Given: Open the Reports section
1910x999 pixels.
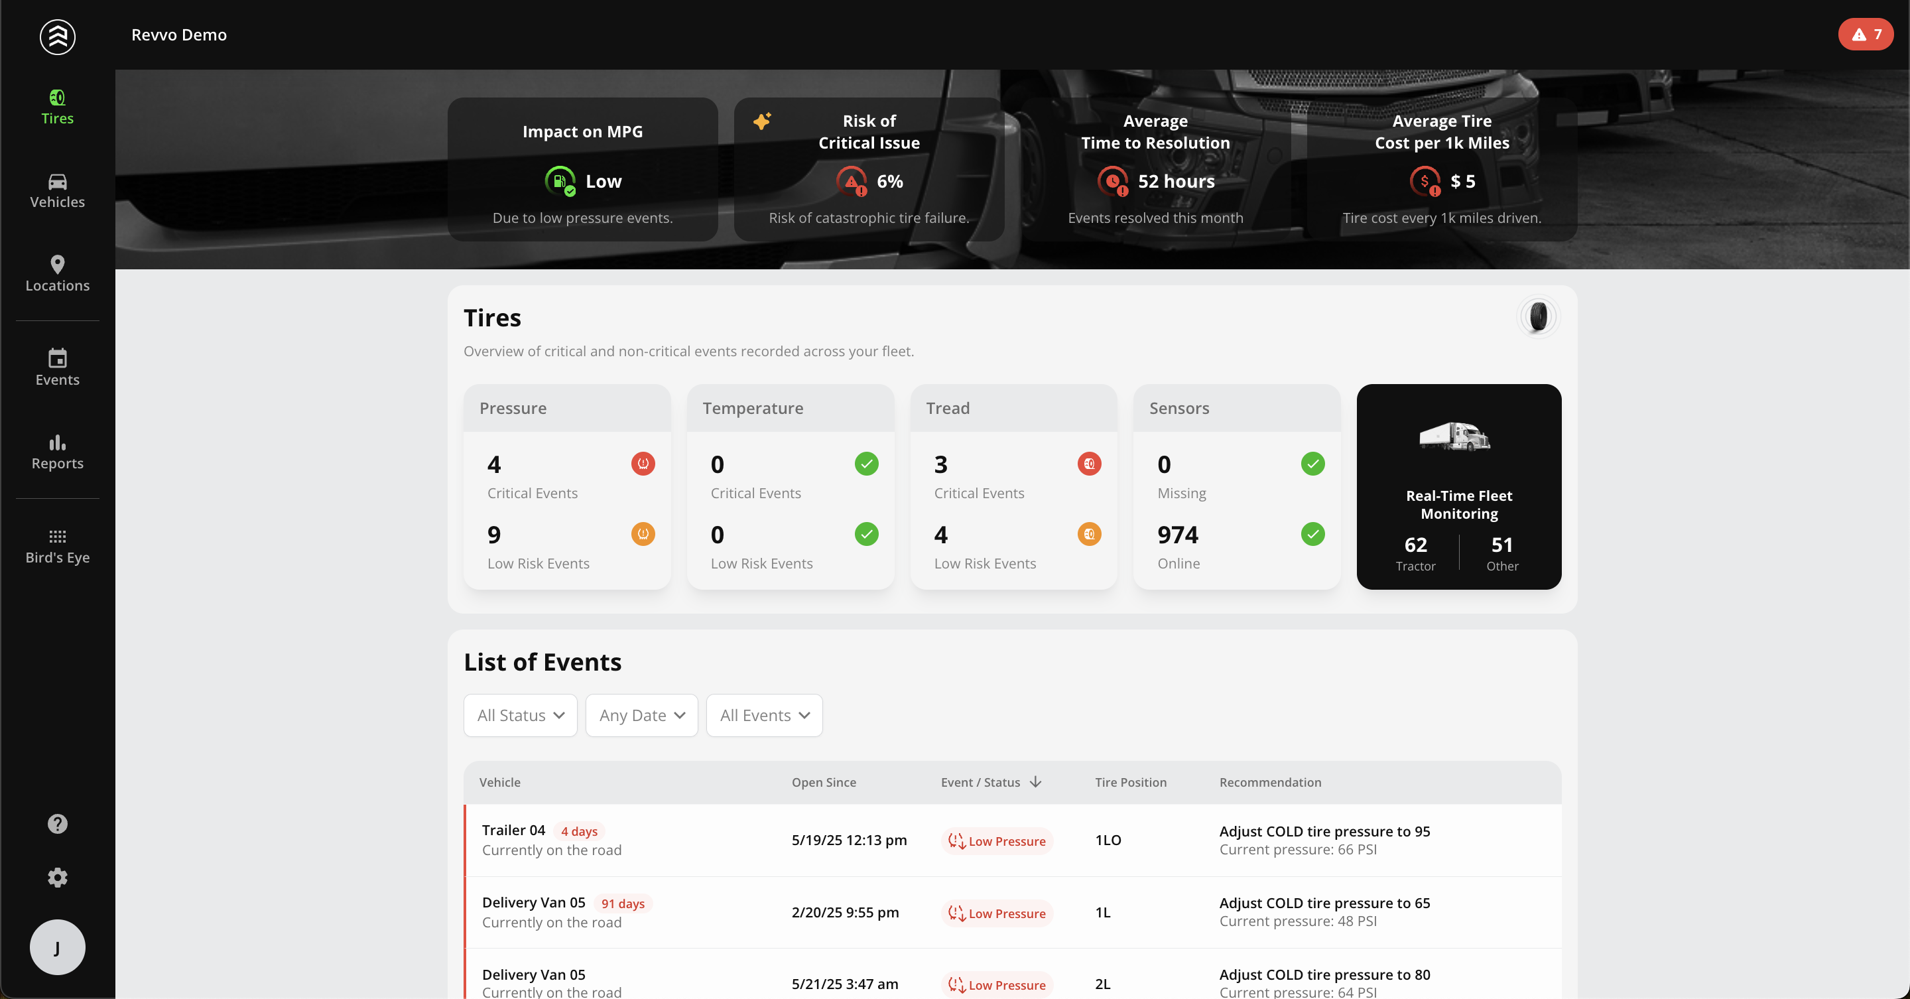Looking at the screenshot, I should coord(57,452).
